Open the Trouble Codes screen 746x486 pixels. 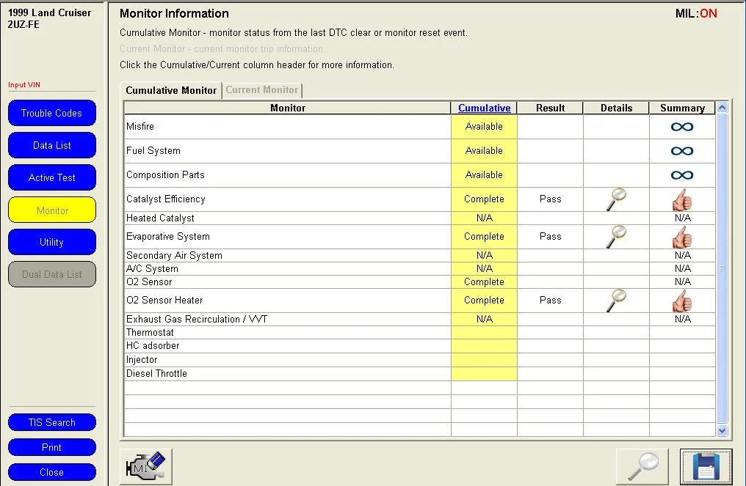[52, 113]
